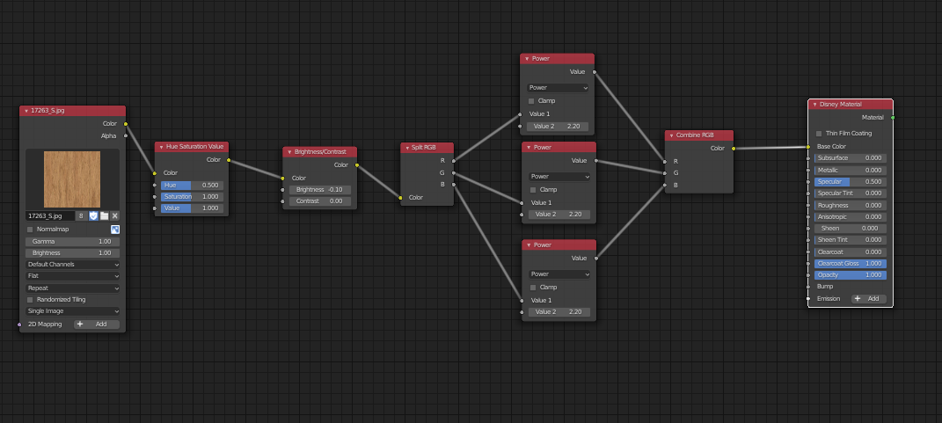Click the Specular slider in Disney Material

(850, 182)
